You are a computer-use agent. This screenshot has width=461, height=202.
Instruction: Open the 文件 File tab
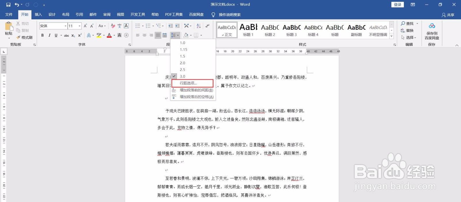click(x=9, y=15)
